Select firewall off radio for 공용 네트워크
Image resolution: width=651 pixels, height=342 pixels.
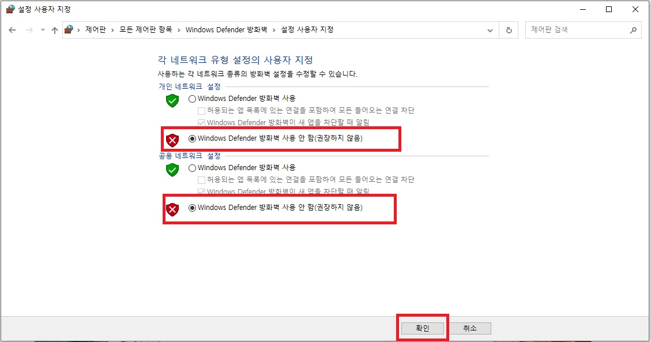coord(192,208)
